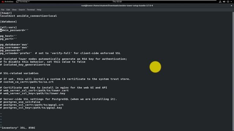
Task: Click the terminal vertical scrollbar
Action: click(233, 71)
